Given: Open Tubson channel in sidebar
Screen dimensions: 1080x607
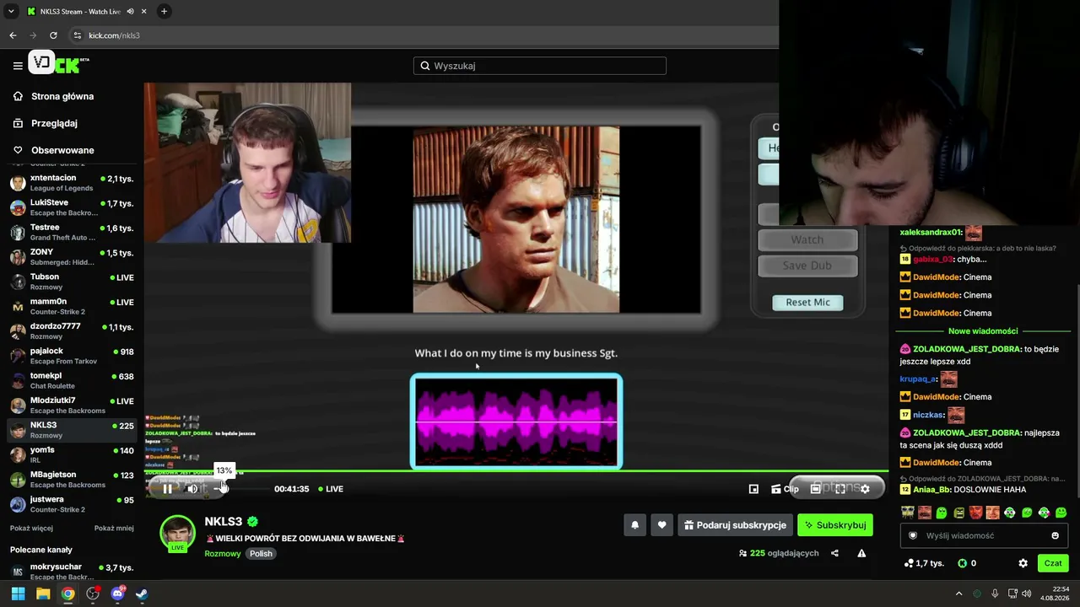Looking at the screenshot, I should click(x=72, y=282).
